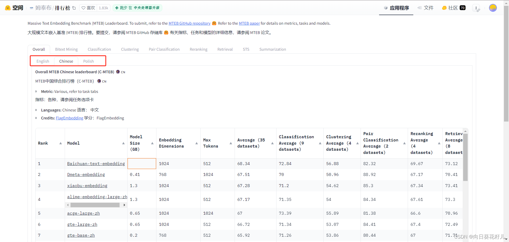The width and height of the screenshot is (509, 242).
Task: Click the left arrow of model cell scrollbar
Action: coord(68,205)
